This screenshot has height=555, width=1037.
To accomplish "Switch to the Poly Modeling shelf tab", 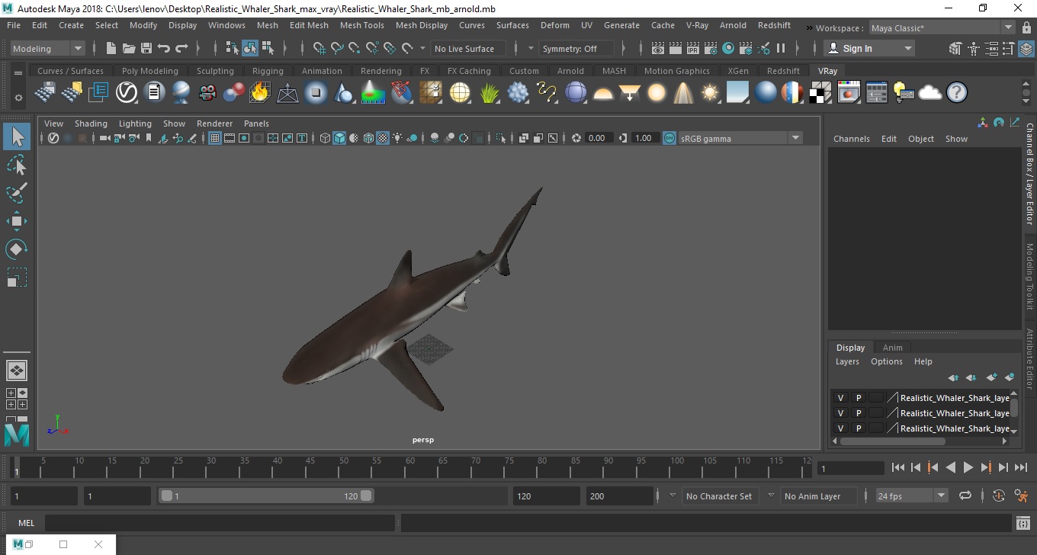I will (149, 71).
